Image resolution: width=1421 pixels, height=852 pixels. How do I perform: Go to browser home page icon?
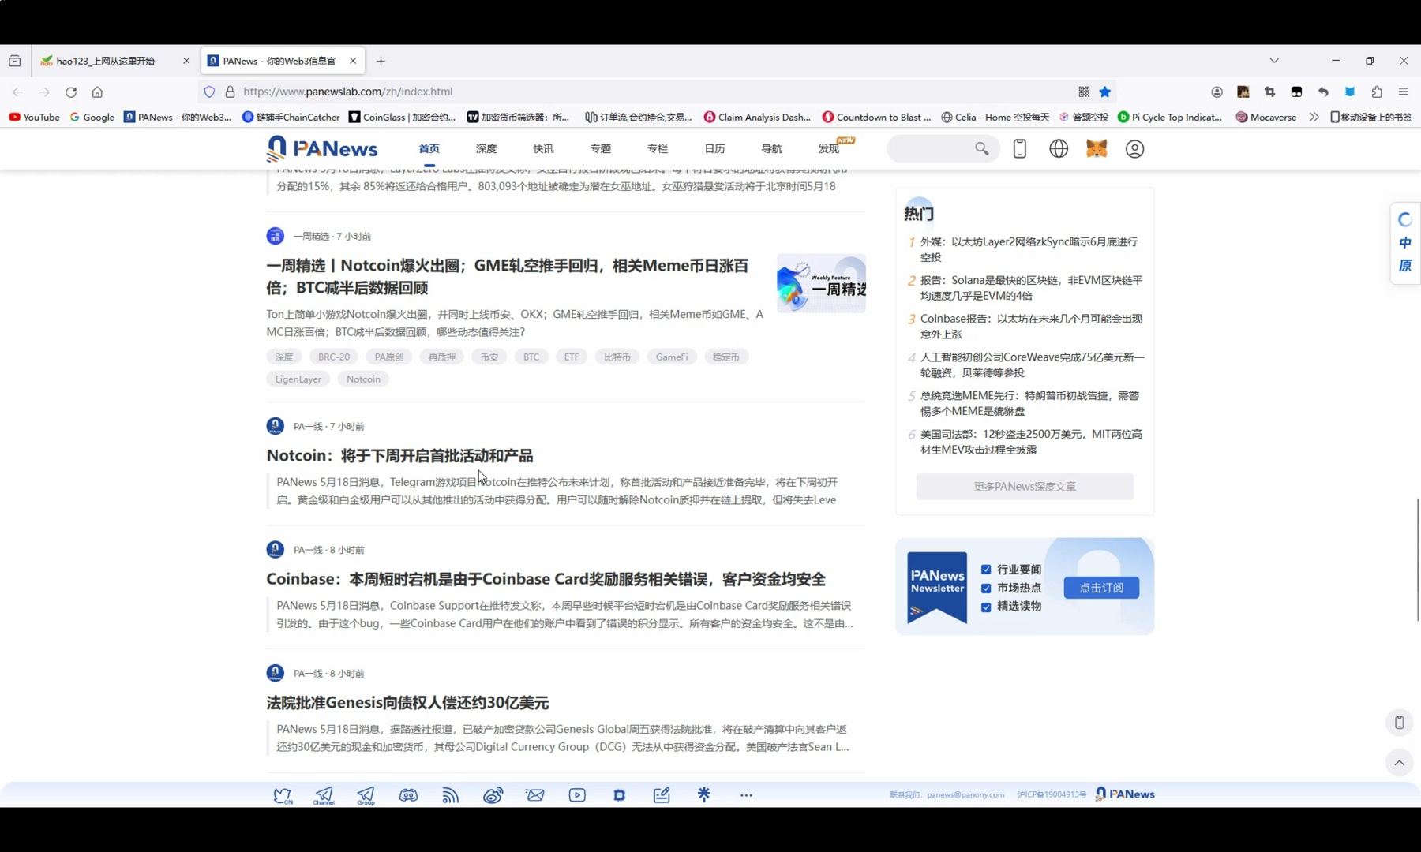(97, 92)
